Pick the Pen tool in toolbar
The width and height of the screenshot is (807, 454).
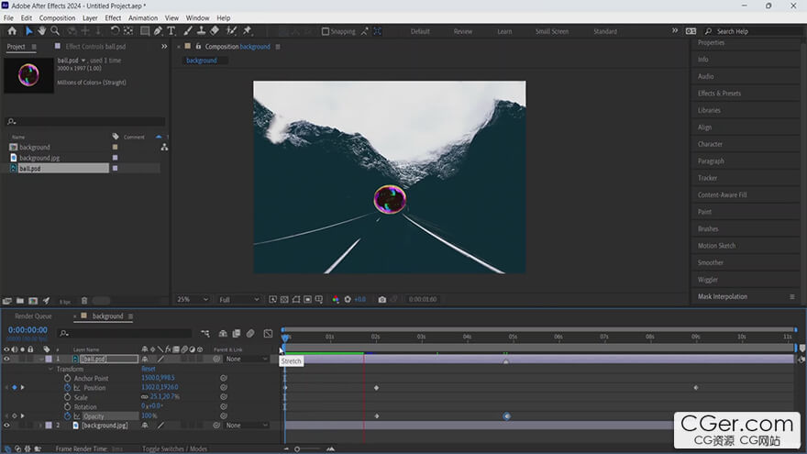pos(158,31)
